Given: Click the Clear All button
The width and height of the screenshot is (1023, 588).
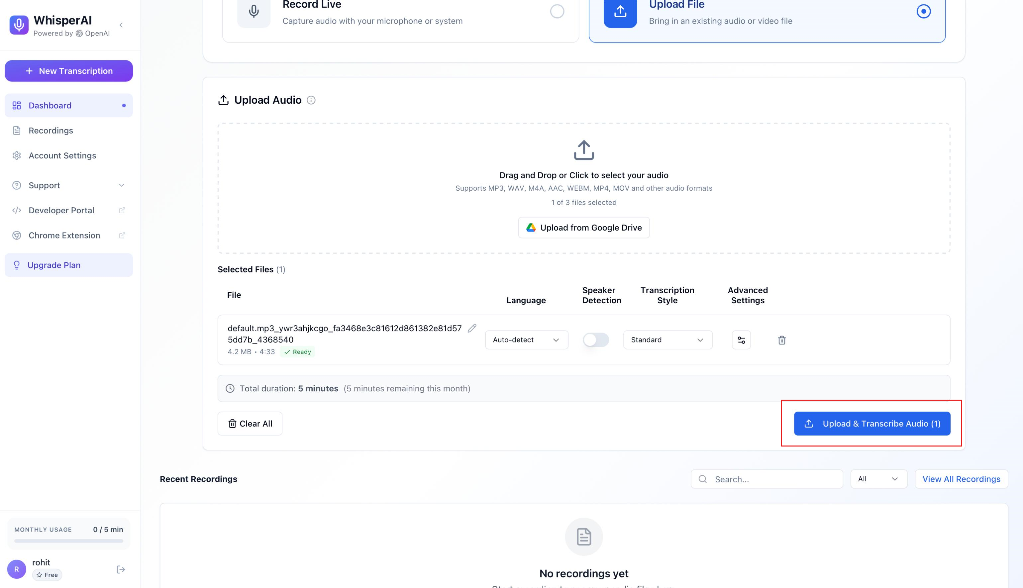Looking at the screenshot, I should (250, 424).
